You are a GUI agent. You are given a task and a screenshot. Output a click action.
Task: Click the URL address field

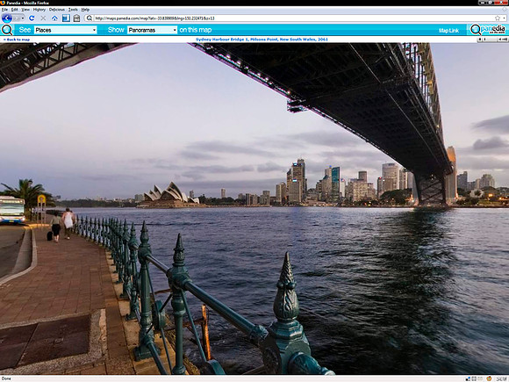(292, 18)
